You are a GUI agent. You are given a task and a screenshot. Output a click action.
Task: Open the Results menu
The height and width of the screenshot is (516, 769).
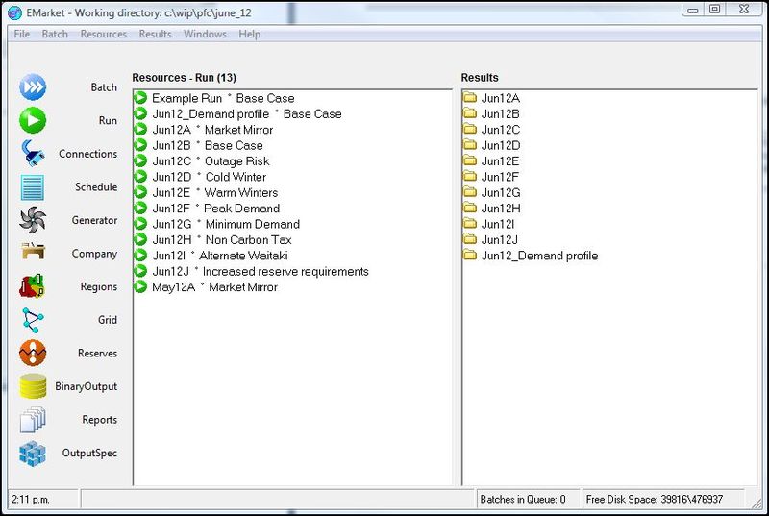point(155,34)
